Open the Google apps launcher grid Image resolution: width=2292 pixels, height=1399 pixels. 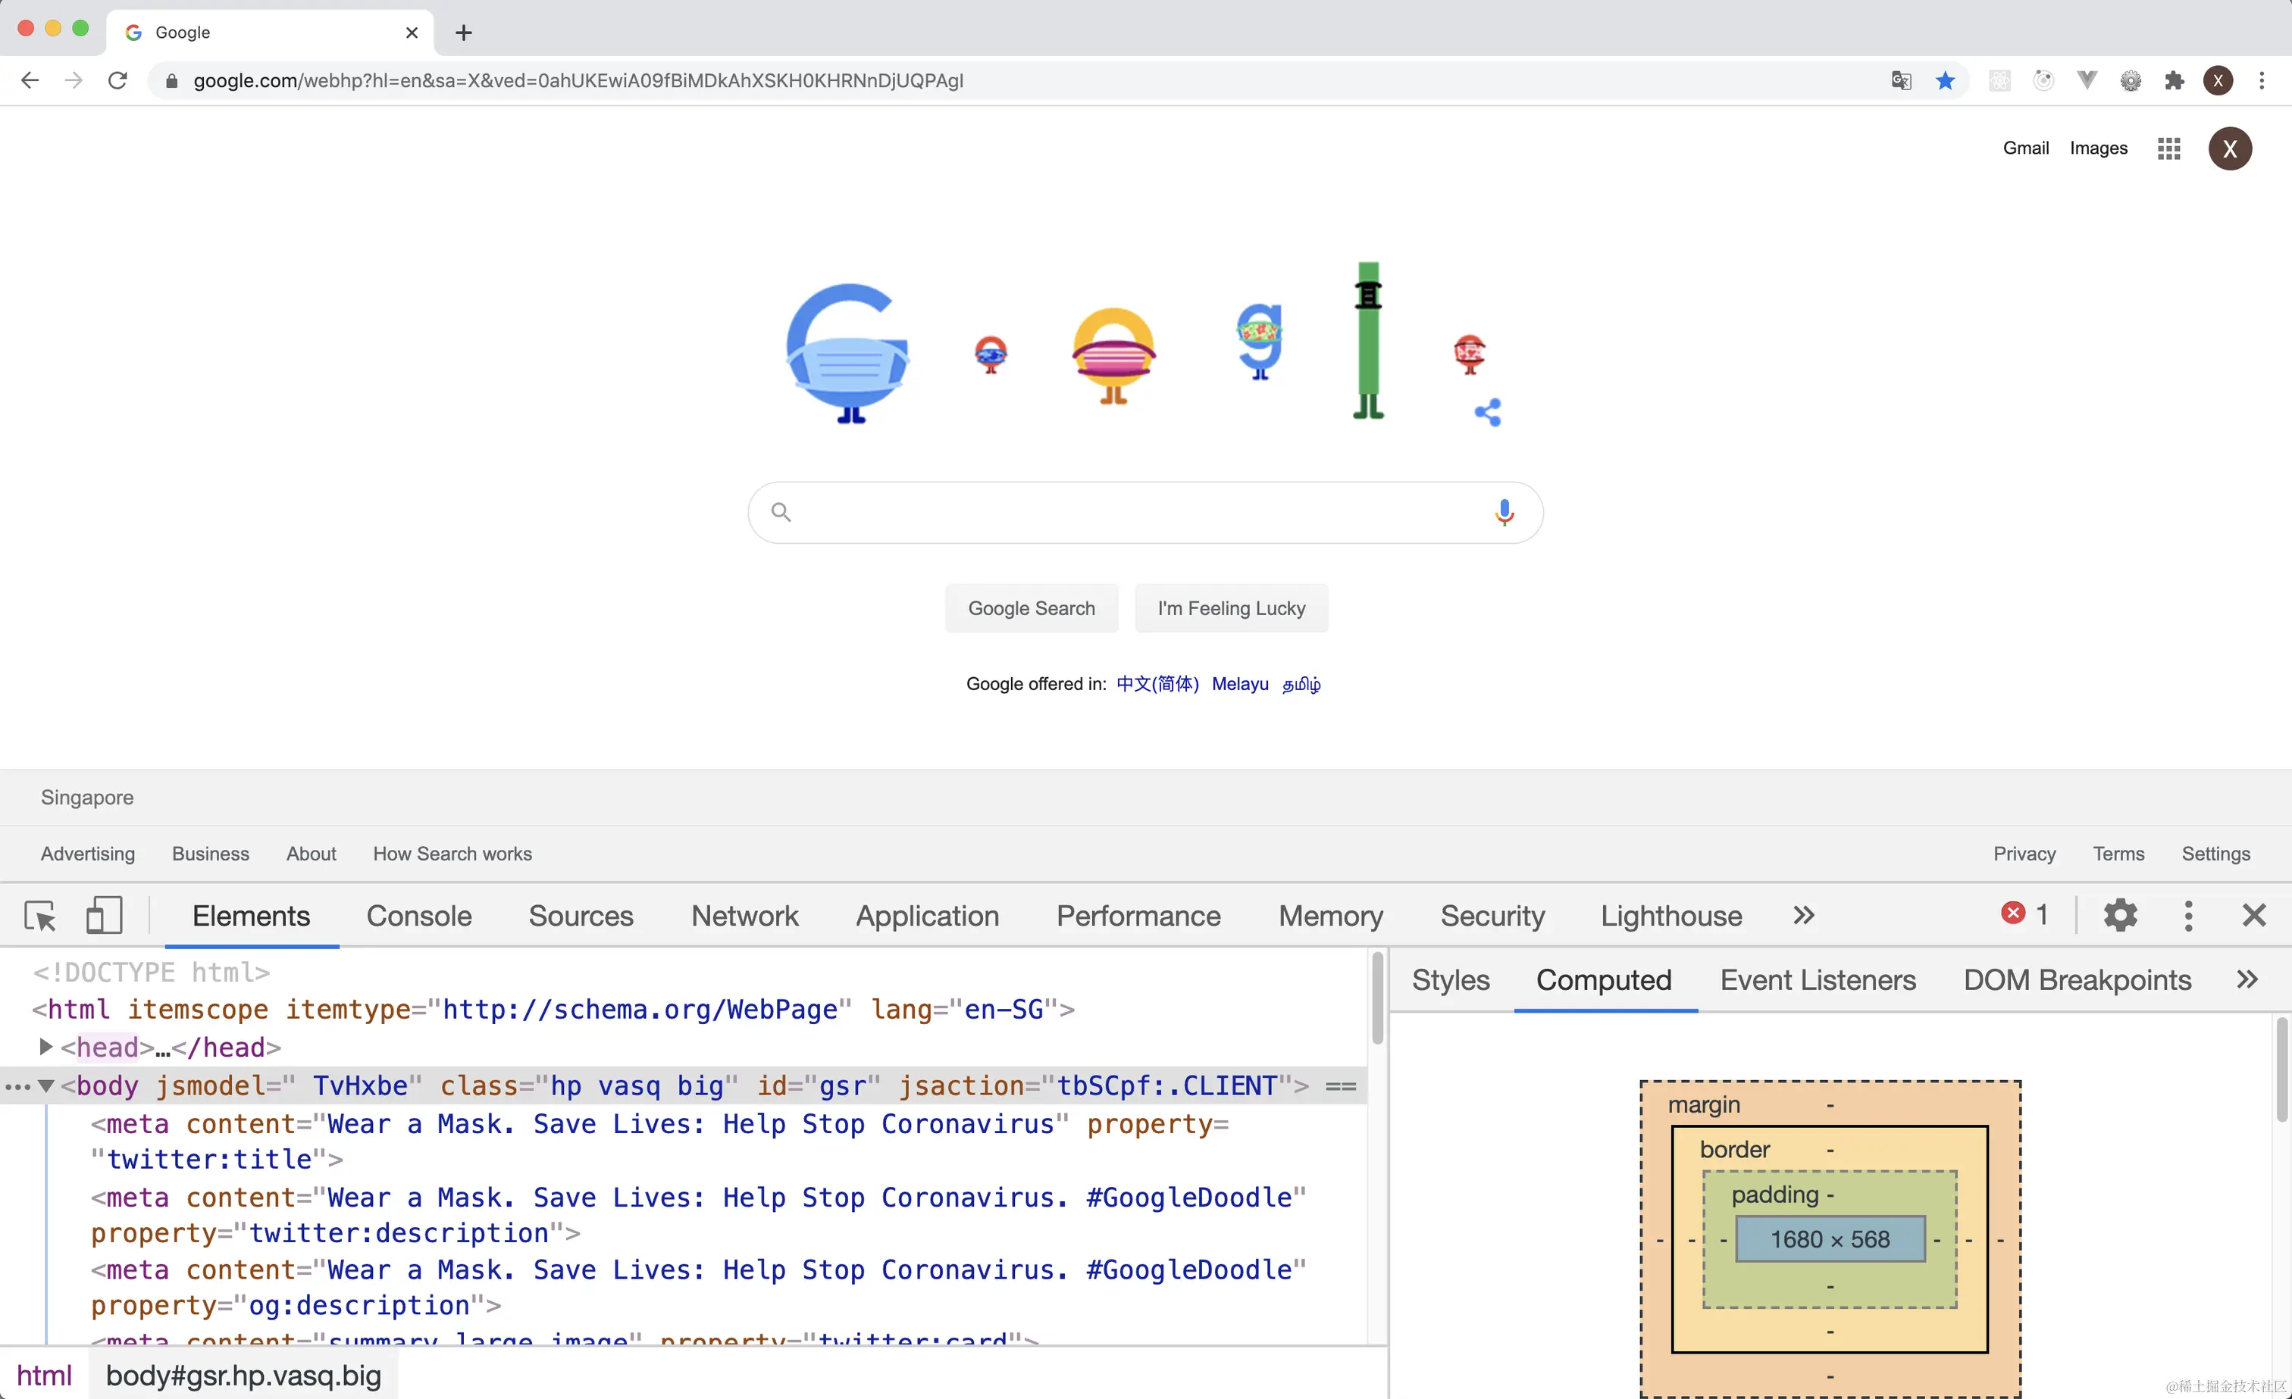point(2168,148)
